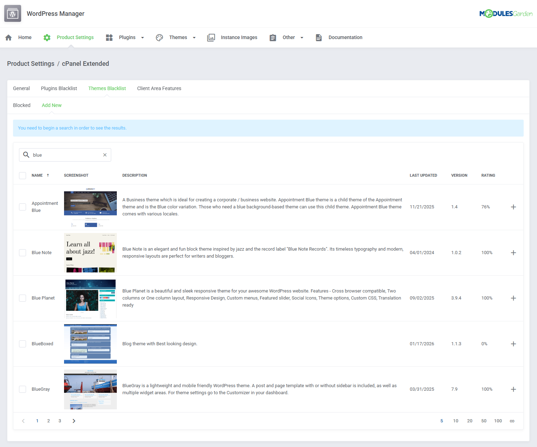Viewport: 537px width, 447px height.
Task: Click the 76% rating of Appointment Blue
Action: click(x=486, y=207)
